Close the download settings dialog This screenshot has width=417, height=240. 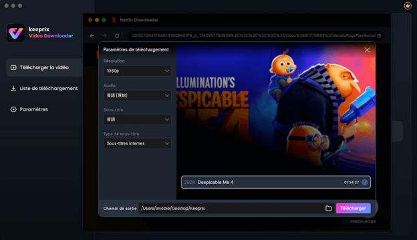(x=367, y=50)
